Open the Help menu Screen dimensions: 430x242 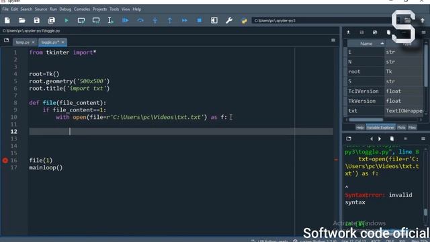click(137, 9)
